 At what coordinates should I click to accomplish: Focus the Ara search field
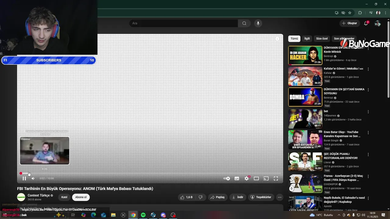coord(183,23)
